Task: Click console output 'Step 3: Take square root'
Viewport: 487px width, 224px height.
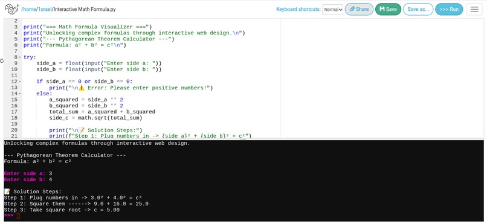Action: tap(62, 210)
